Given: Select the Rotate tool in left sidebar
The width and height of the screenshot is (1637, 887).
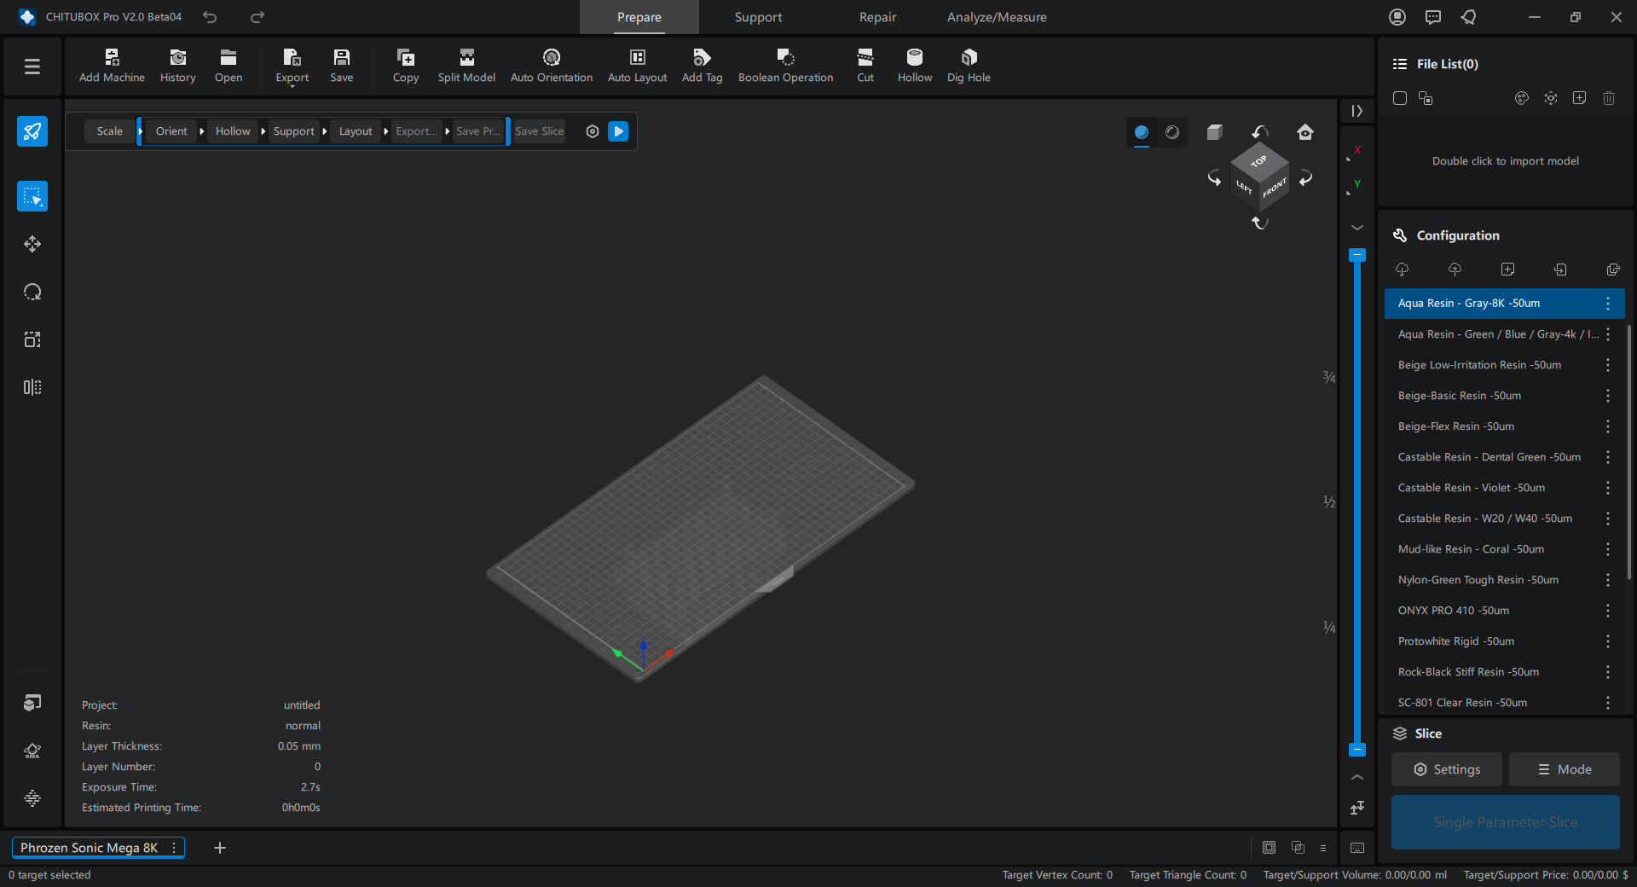Looking at the screenshot, I should [32, 292].
